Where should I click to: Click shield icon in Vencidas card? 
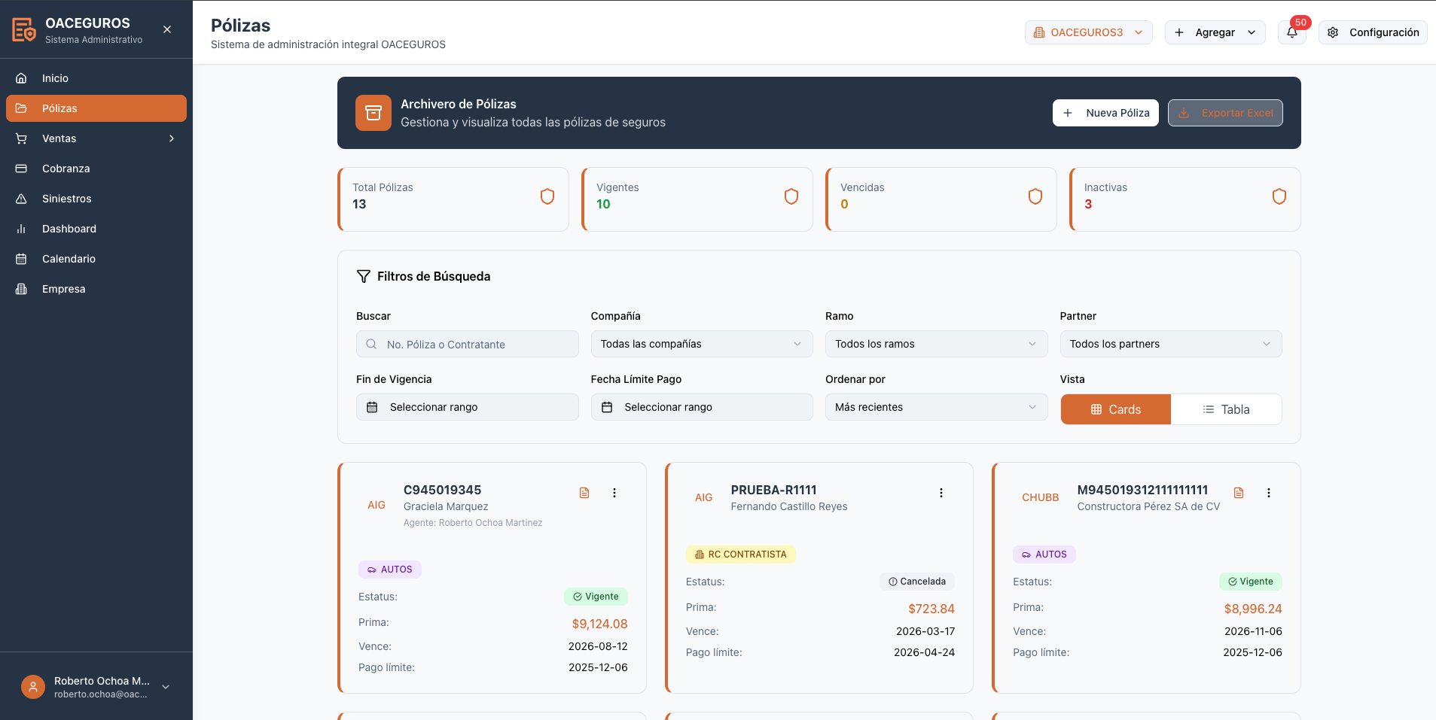click(x=1035, y=196)
